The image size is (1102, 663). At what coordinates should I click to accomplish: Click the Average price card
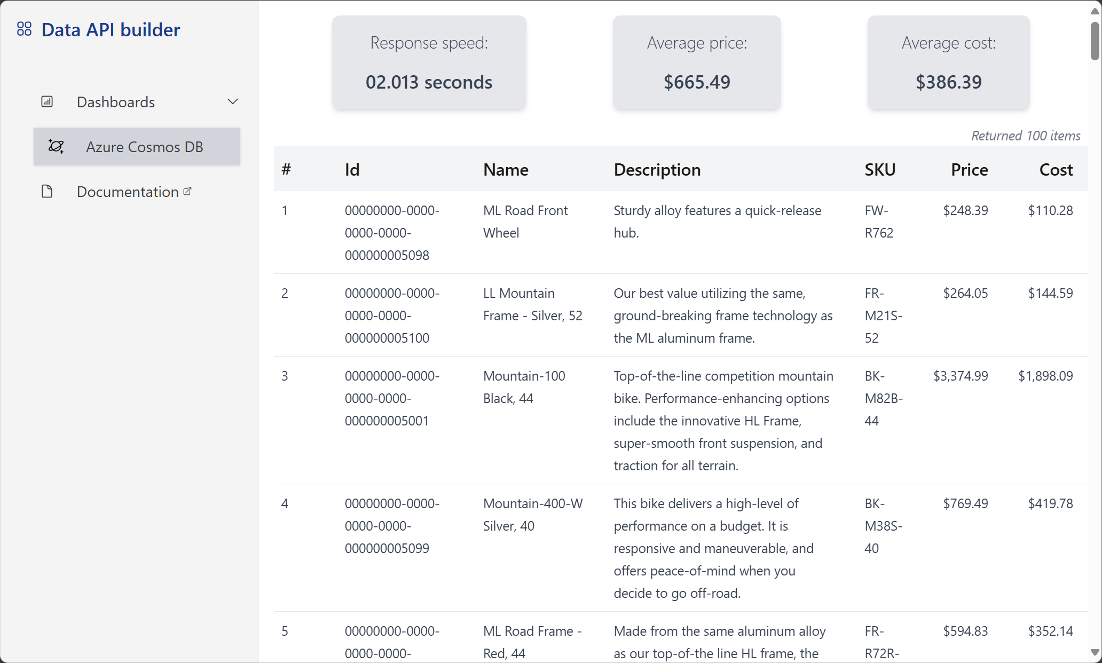[696, 62]
